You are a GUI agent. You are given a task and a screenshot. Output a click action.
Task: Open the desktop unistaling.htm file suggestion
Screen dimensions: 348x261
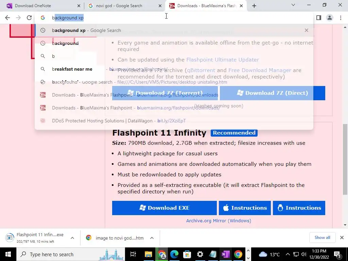tap(174, 82)
